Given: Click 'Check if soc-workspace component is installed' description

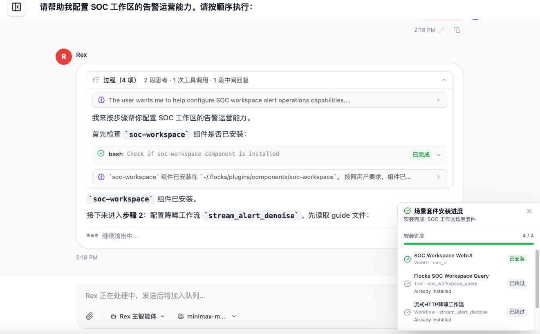Looking at the screenshot, I should [203, 154].
